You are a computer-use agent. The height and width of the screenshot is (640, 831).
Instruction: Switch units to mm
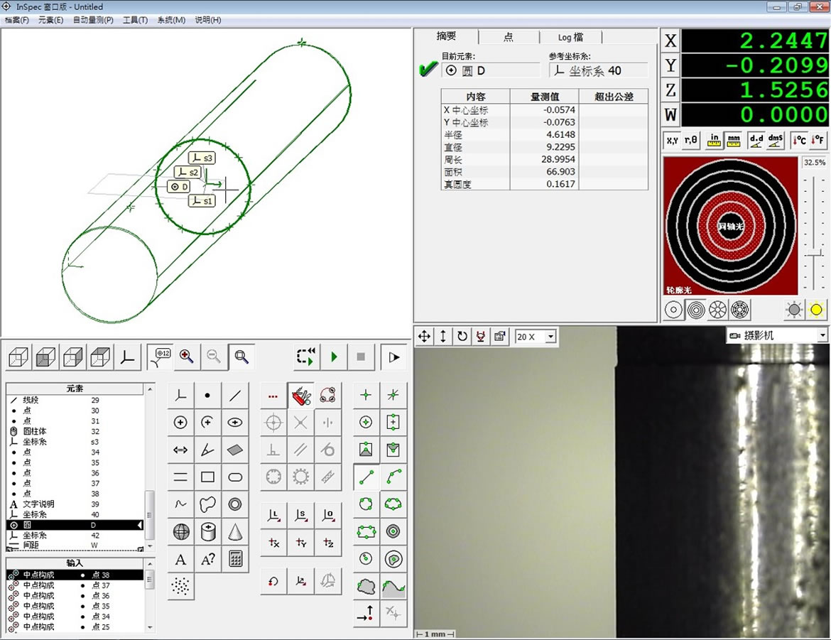734,140
